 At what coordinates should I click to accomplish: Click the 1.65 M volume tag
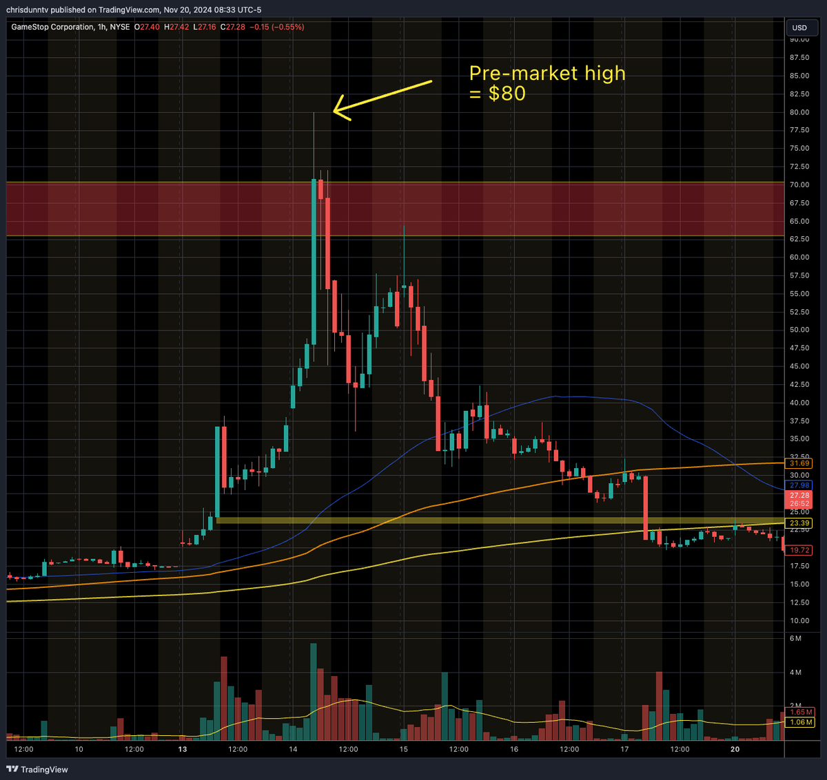pyautogui.click(x=802, y=713)
